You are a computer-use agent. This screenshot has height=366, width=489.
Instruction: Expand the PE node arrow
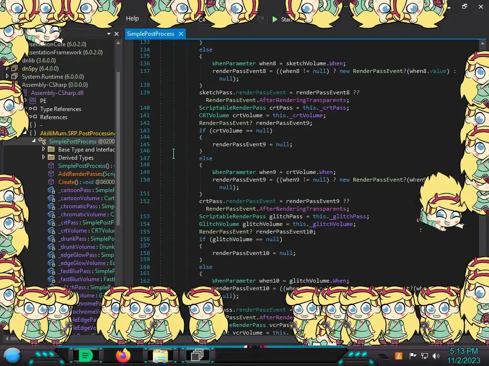26,101
